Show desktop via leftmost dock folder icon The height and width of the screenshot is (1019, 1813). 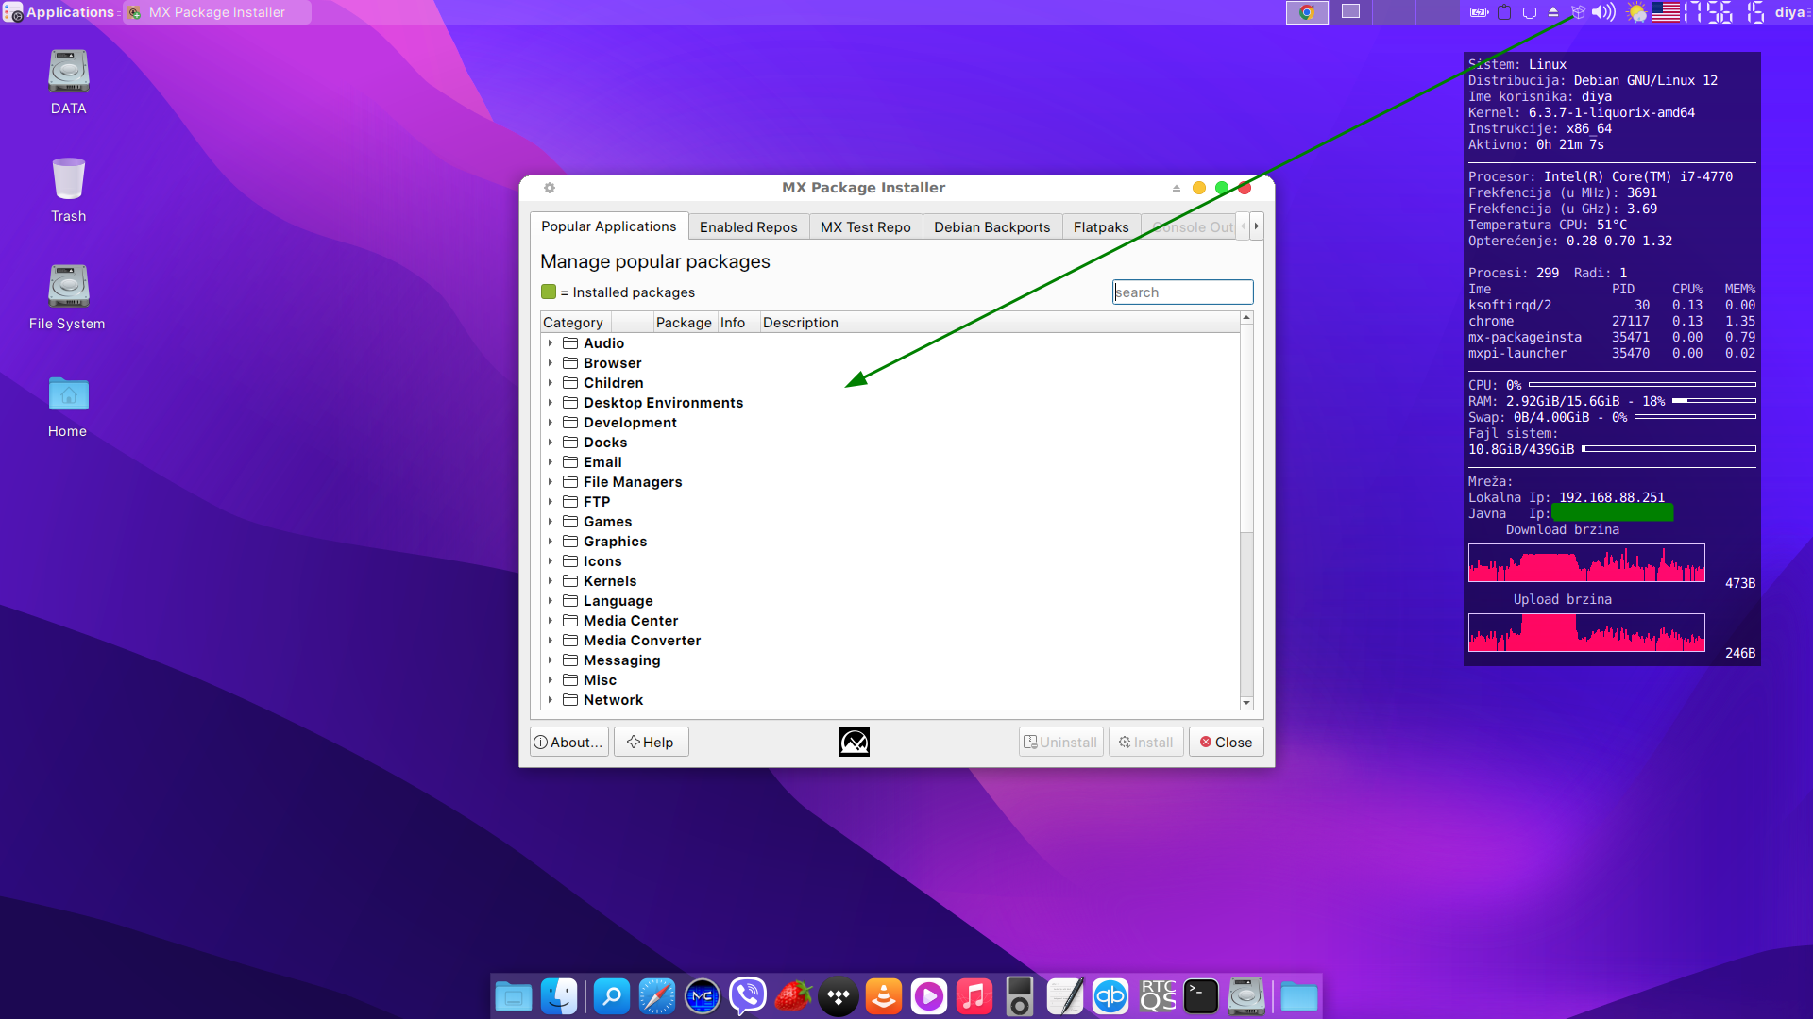pos(514,996)
